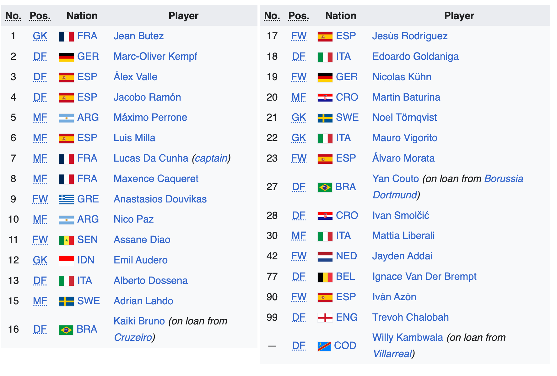Open Álvaro Morata's player page
The height and width of the screenshot is (376, 557).
click(403, 158)
